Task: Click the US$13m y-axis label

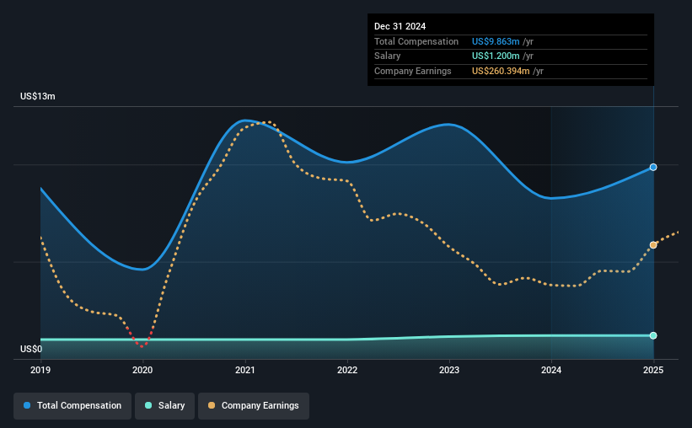Action: coord(38,96)
